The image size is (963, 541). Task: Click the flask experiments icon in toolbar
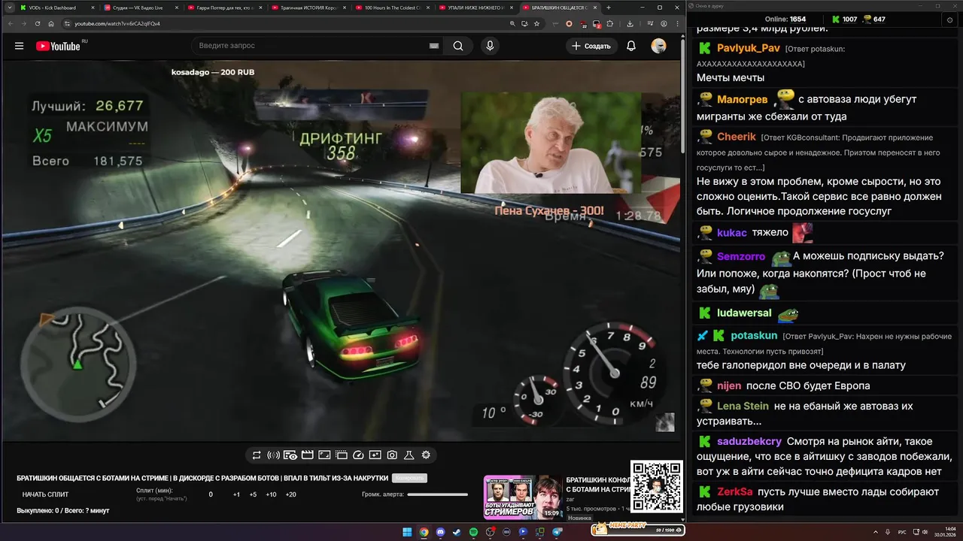coord(409,455)
